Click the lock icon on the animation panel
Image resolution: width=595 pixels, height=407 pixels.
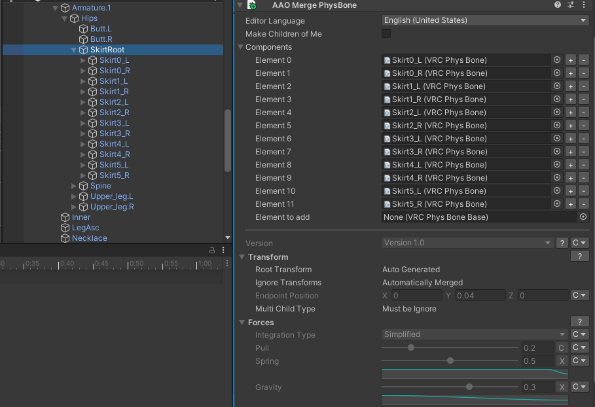pos(212,250)
